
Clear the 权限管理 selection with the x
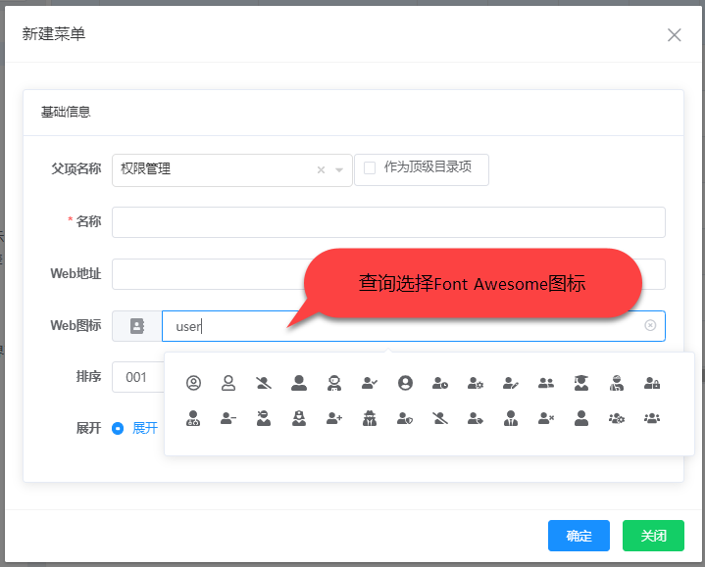click(321, 169)
